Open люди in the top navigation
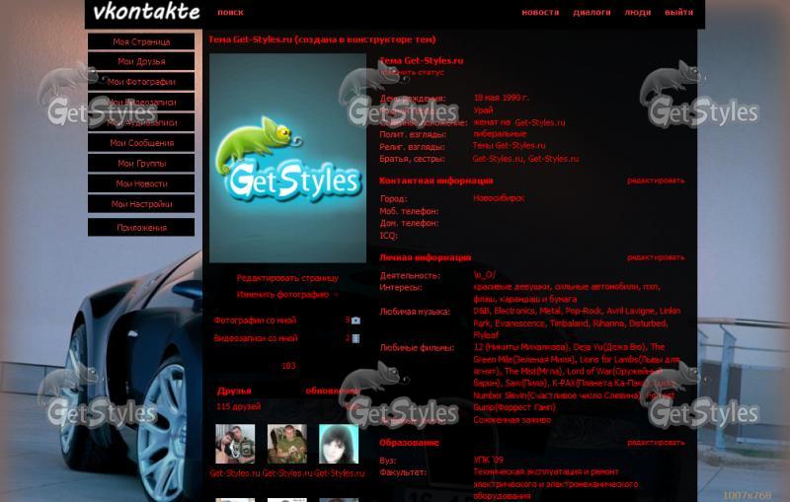 pyautogui.click(x=638, y=13)
